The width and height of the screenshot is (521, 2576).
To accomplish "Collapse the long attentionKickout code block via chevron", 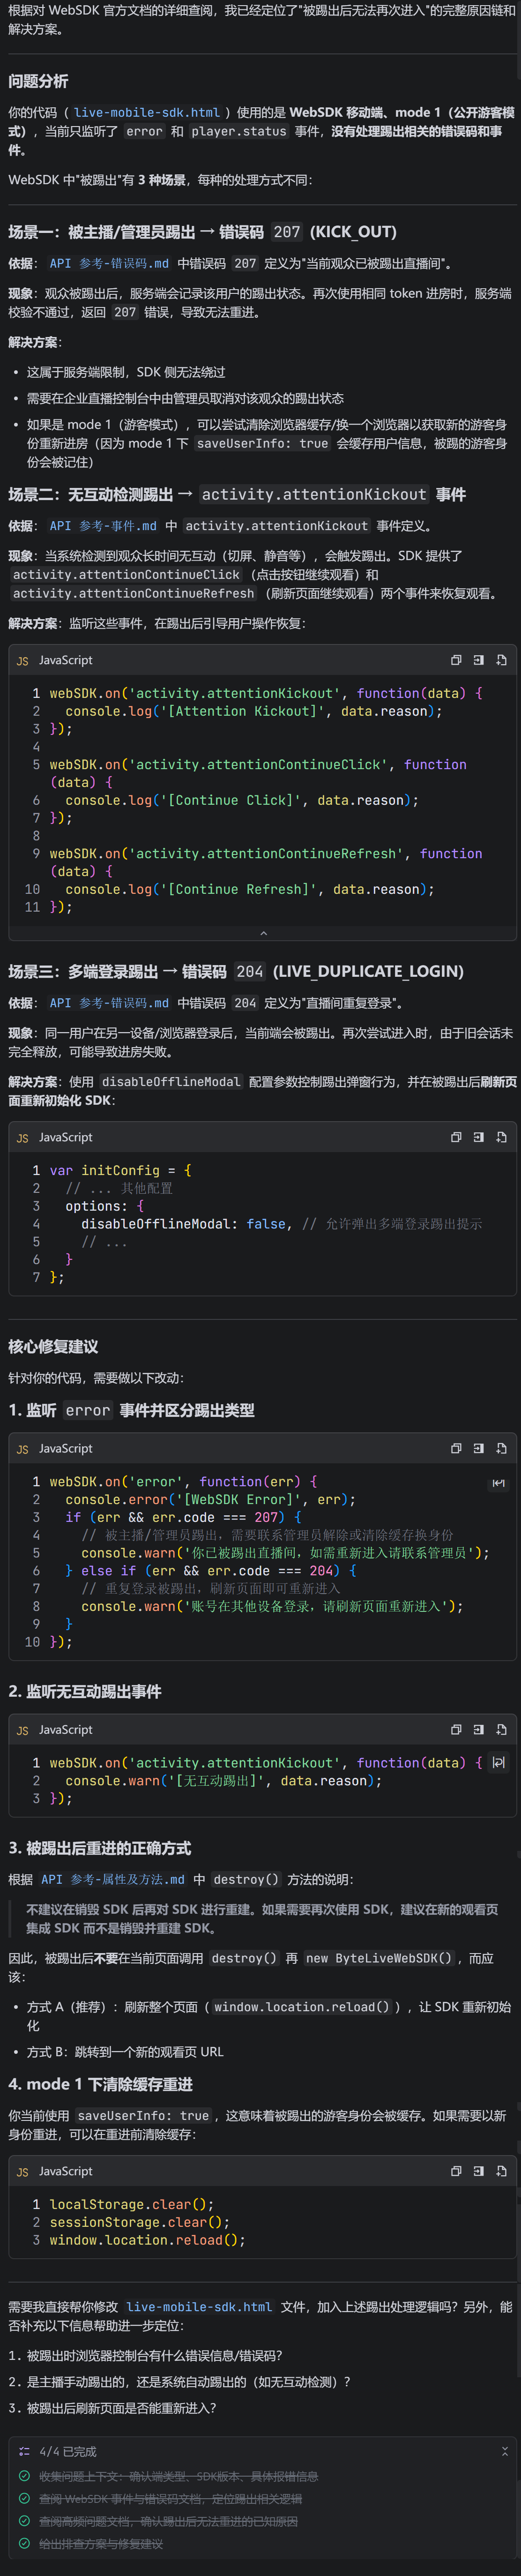I will click(263, 933).
